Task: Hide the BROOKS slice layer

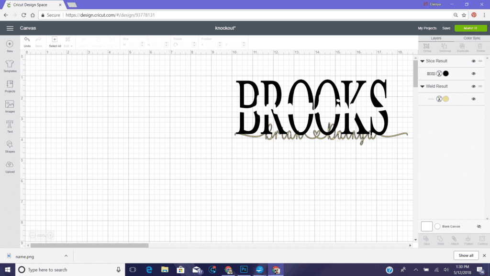Action: pos(473,74)
